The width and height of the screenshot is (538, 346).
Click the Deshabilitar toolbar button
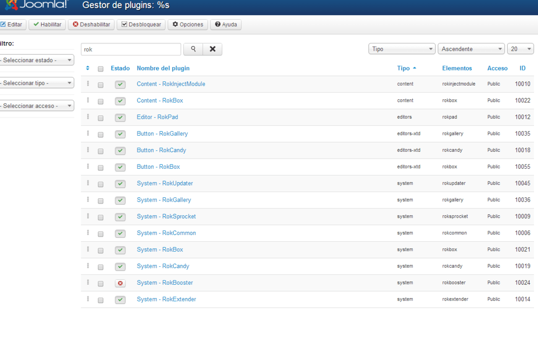[91, 24]
